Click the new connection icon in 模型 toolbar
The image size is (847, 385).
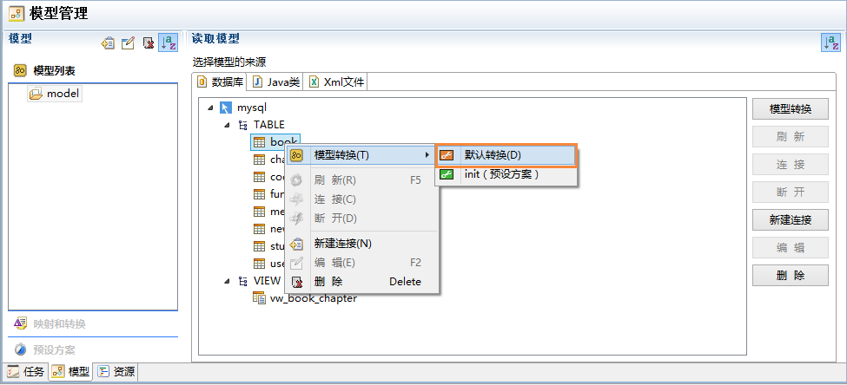click(x=108, y=43)
